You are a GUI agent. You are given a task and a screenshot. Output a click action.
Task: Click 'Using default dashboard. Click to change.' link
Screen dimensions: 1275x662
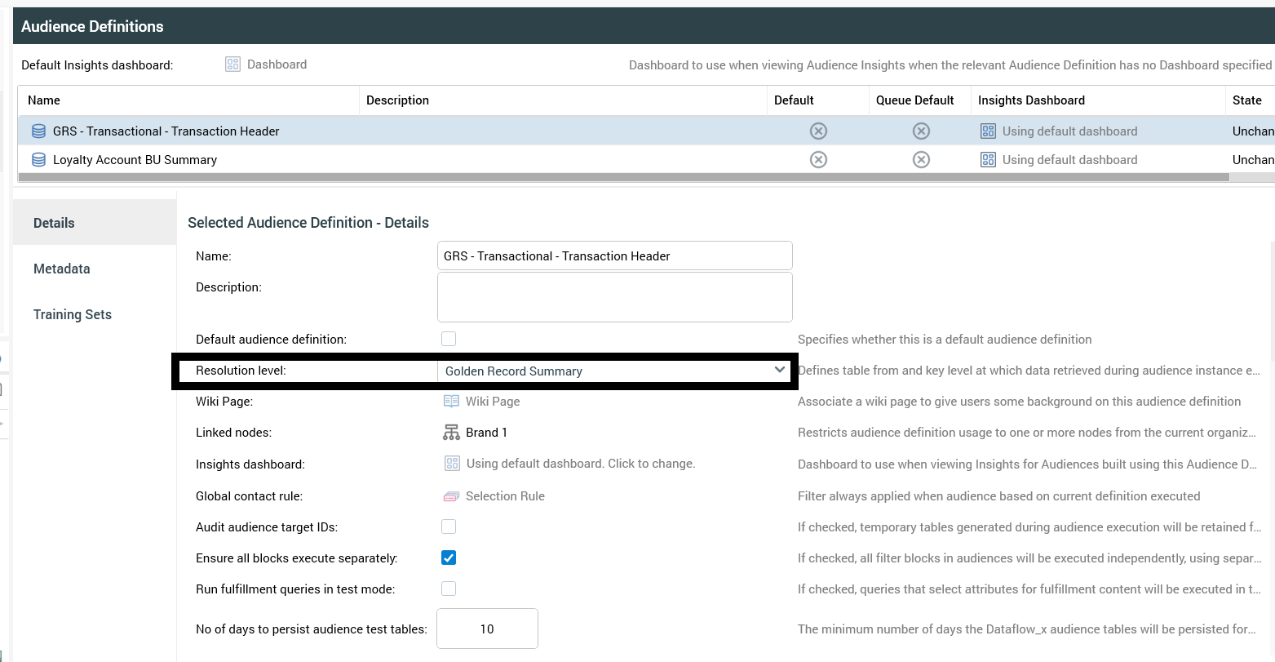[x=580, y=464]
